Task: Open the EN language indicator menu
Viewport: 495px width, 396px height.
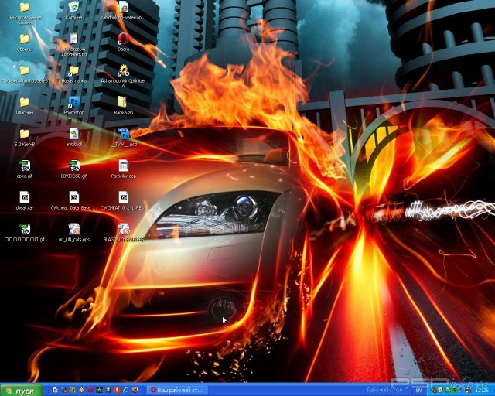Action: (419, 391)
